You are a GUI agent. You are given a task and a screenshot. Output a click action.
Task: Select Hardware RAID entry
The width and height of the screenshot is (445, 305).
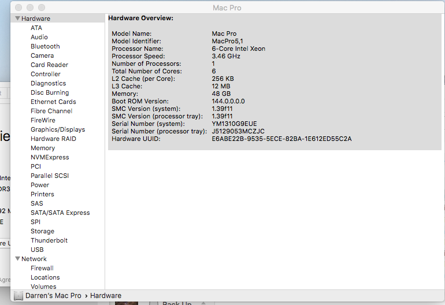click(53, 139)
